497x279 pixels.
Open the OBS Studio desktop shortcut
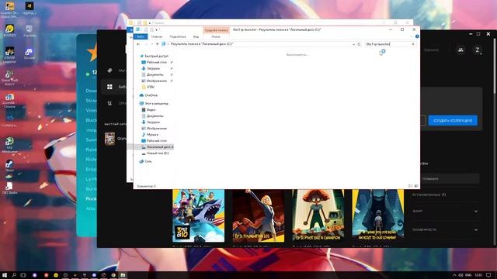[9, 188]
